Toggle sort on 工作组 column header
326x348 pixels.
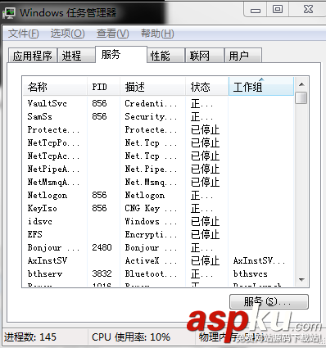click(261, 87)
